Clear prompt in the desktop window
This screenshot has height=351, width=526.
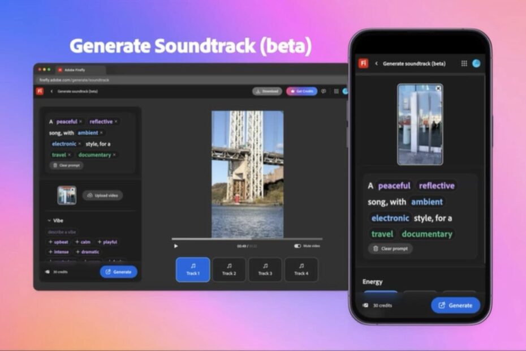(x=66, y=165)
